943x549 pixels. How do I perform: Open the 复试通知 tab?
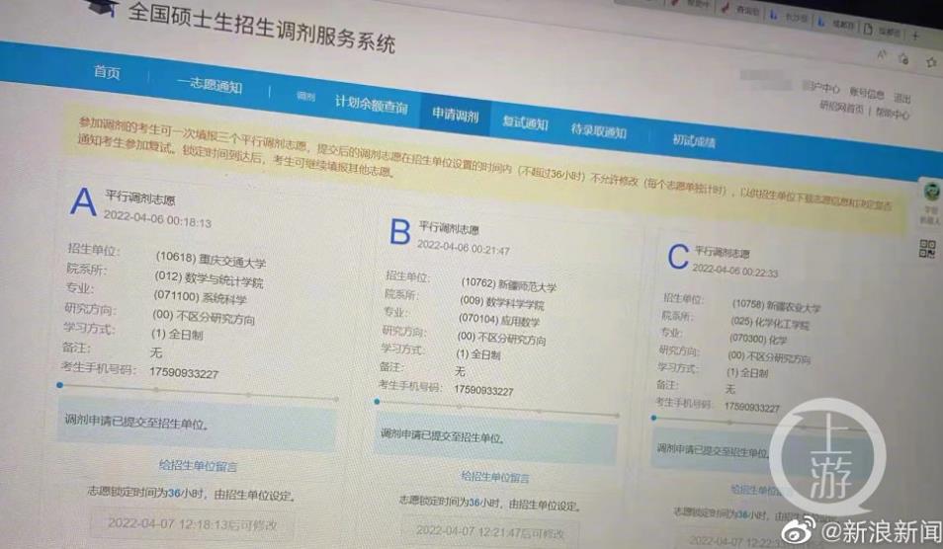(x=525, y=123)
